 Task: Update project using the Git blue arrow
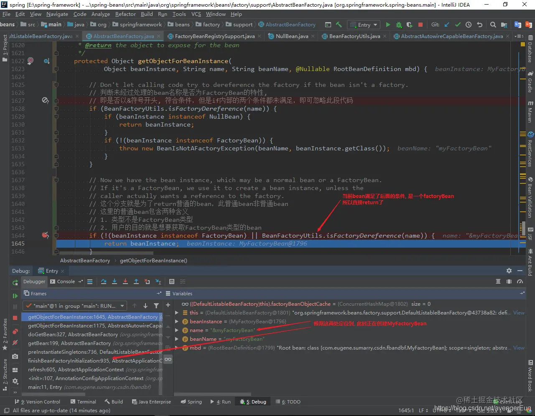point(447,25)
